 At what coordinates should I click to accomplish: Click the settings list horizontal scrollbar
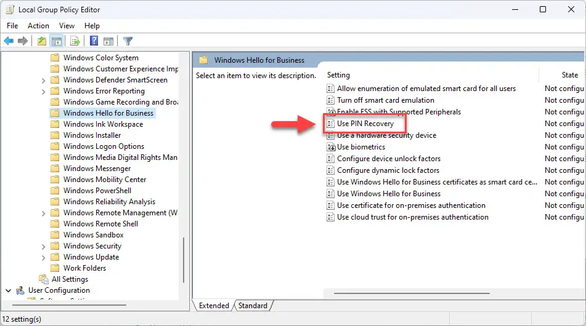pos(412,293)
